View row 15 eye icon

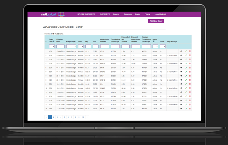point(181,109)
